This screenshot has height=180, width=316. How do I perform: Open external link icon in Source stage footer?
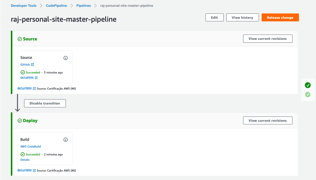click(x=34, y=88)
